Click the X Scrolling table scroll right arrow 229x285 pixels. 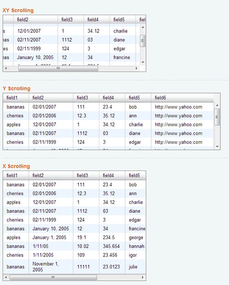coord(143,277)
